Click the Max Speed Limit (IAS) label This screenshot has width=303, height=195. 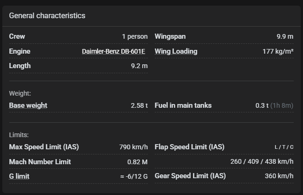pyautogui.click(x=44, y=147)
